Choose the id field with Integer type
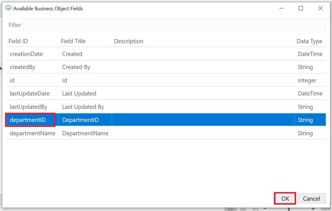The image size is (332, 211). tap(12, 80)
